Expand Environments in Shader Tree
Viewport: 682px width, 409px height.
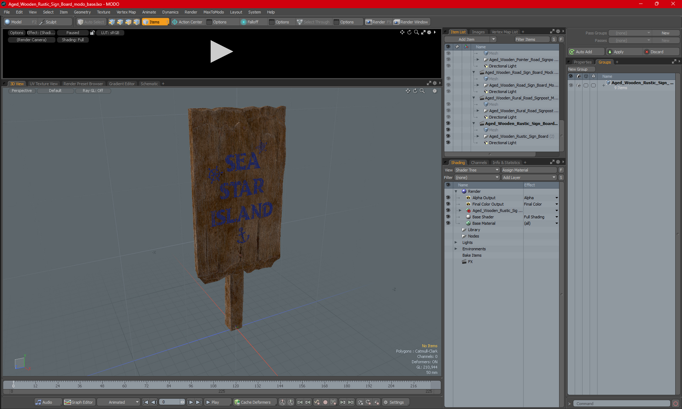[x=456, y=249]
